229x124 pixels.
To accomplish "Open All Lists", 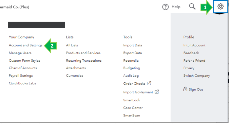I will point(72,45).
